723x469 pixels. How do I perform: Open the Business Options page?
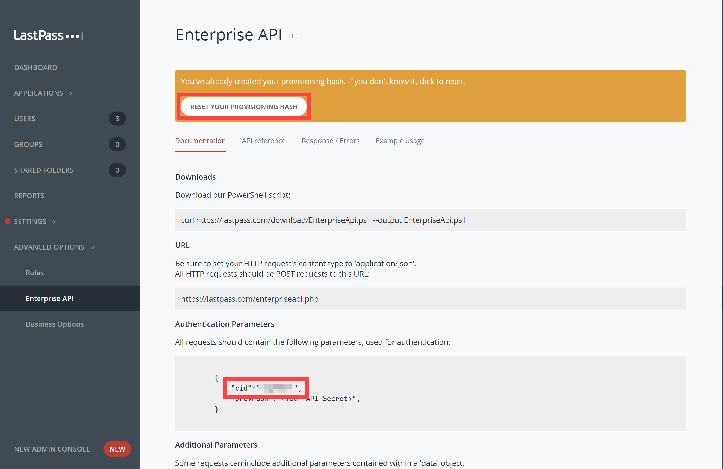pos(55,324)
